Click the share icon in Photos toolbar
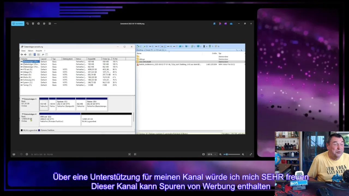 point(44,24)
